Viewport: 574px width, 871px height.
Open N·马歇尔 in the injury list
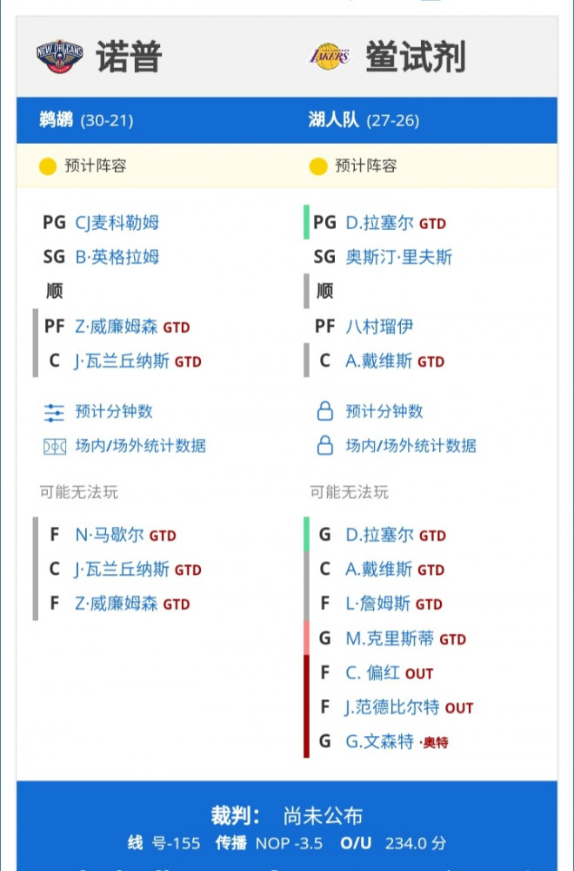coord(110,535)
